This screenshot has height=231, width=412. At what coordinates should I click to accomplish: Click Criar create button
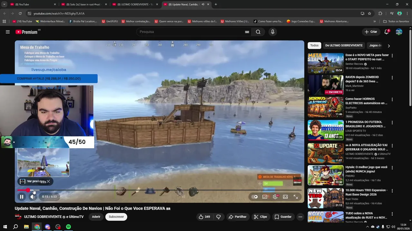point(370,32)
